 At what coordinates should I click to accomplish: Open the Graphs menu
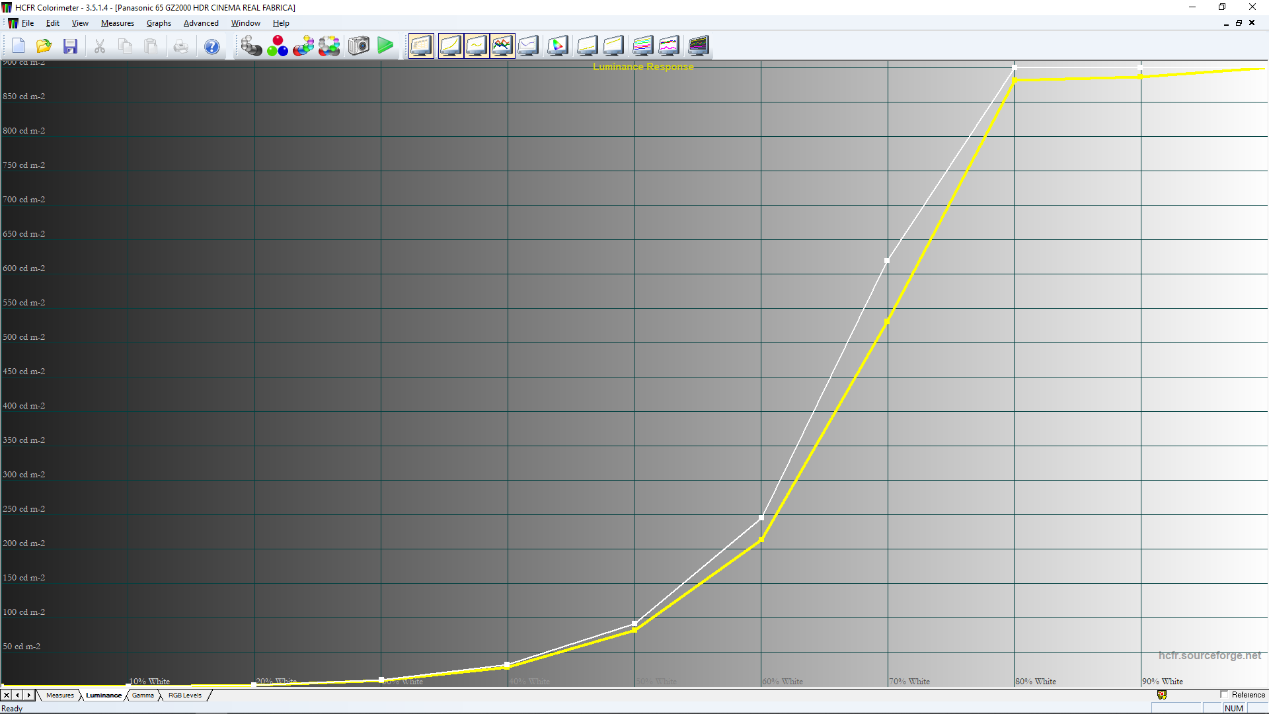[x=159, y=23]
